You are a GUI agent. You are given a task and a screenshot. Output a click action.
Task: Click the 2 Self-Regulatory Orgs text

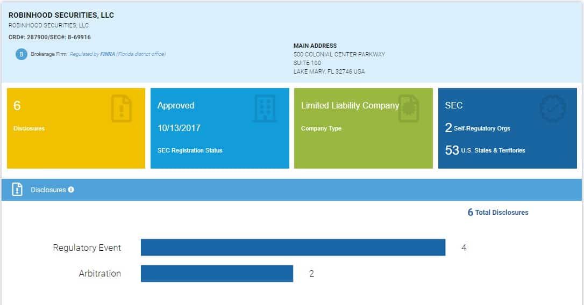click(478, 128)
